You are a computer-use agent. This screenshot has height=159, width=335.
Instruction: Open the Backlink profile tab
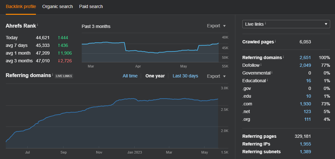coord(21,7)
